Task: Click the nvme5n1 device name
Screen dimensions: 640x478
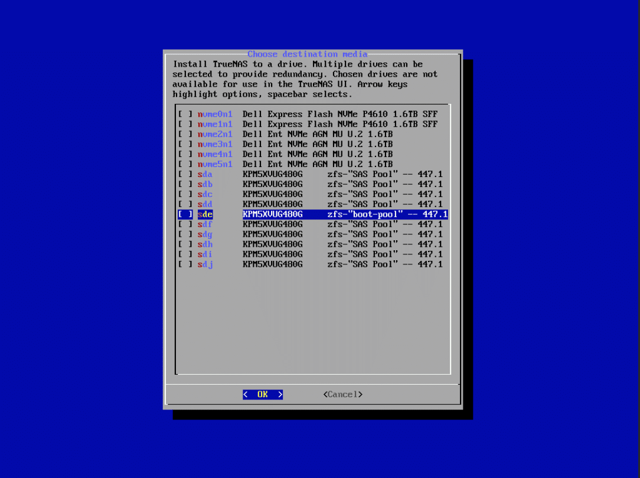Action: point(215,164)
